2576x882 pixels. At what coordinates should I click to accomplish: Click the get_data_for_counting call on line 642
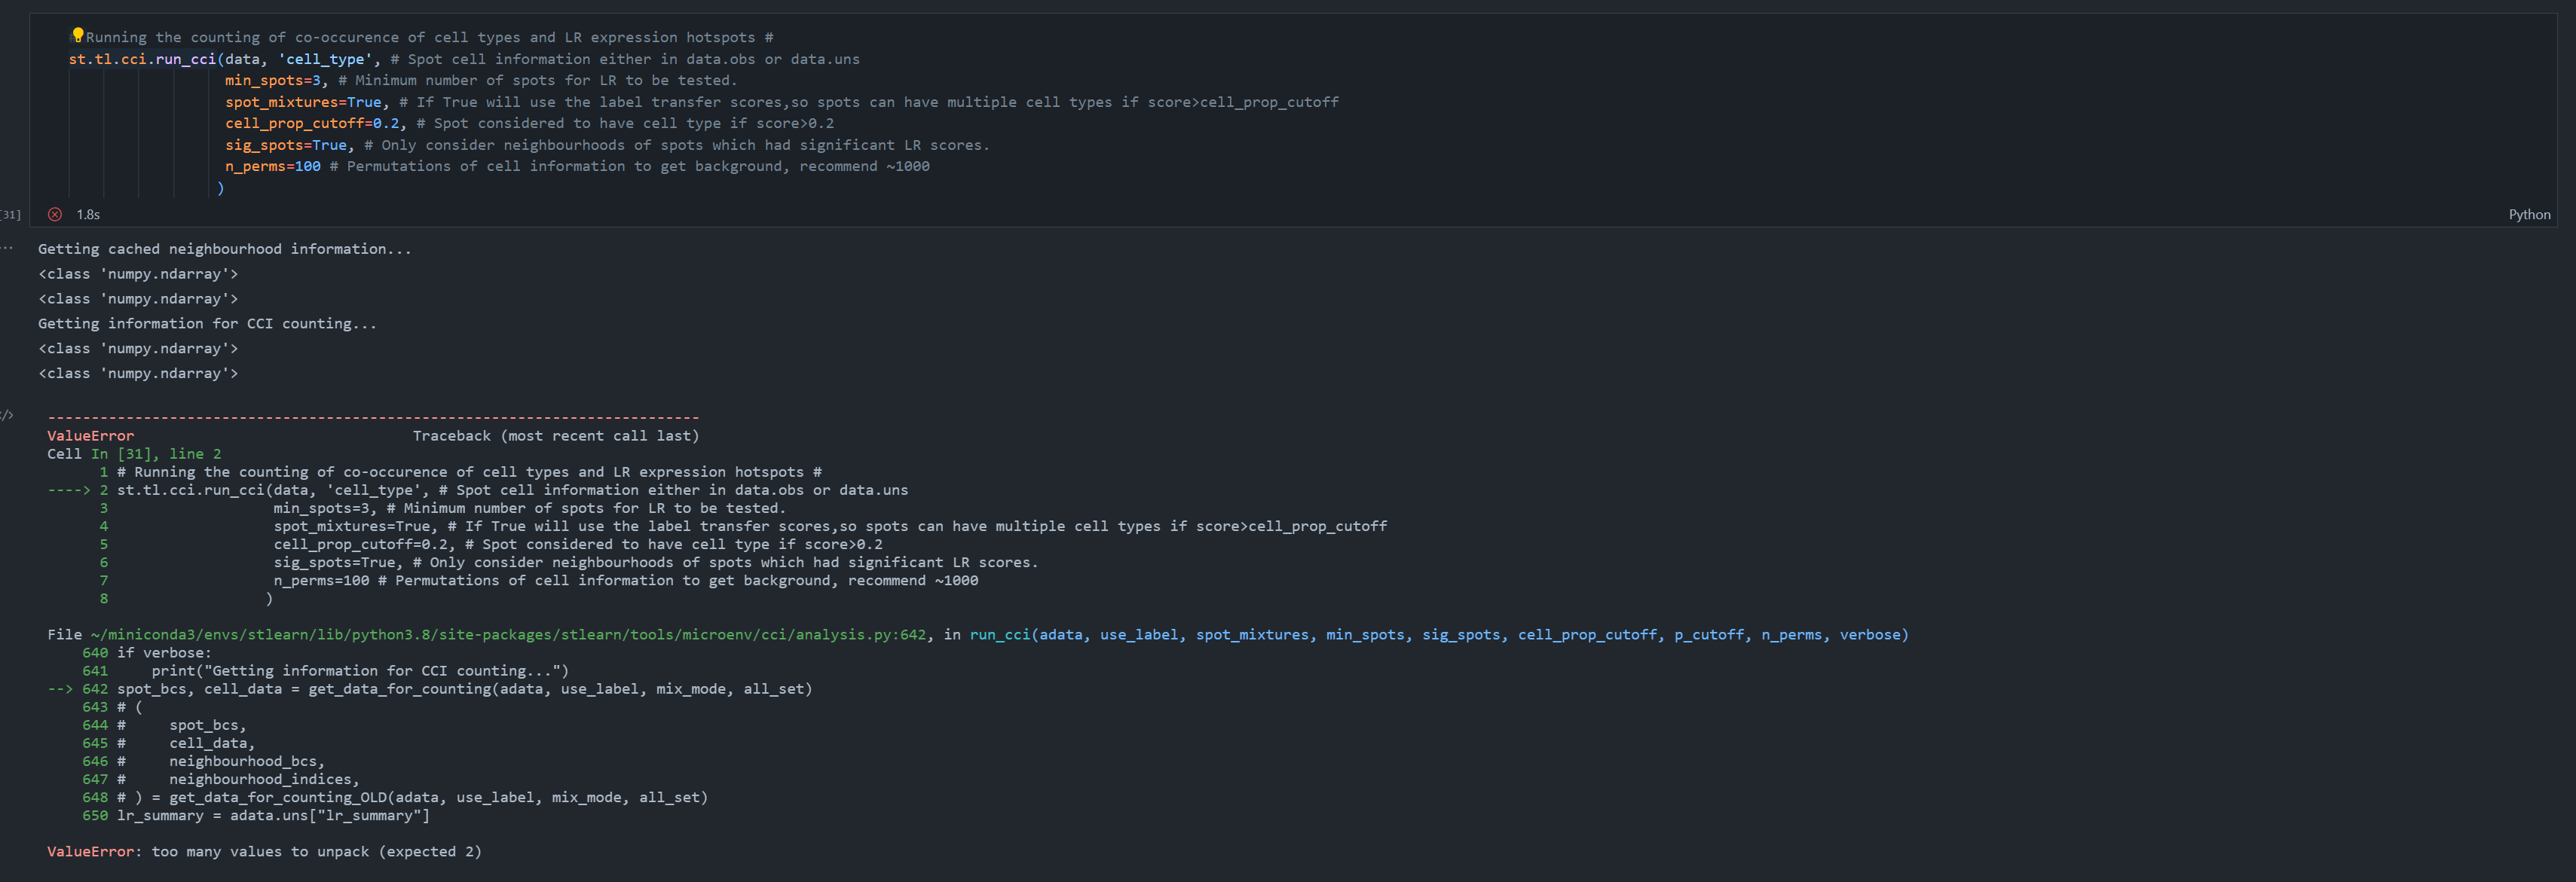point(400,688)
